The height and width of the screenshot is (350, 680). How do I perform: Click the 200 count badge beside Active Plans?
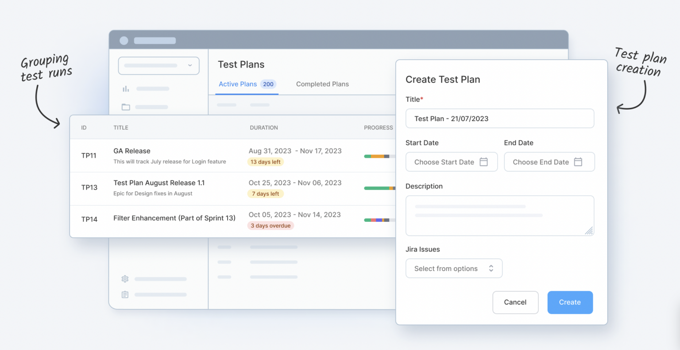tap(267, 84)
